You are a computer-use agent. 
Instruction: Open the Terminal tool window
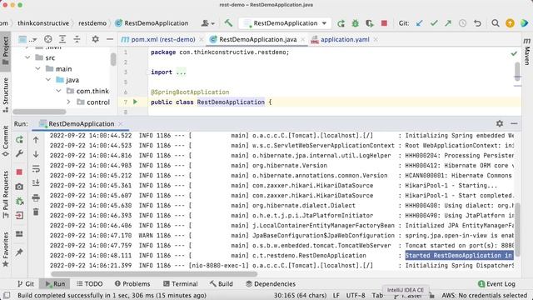pos(180,283)
